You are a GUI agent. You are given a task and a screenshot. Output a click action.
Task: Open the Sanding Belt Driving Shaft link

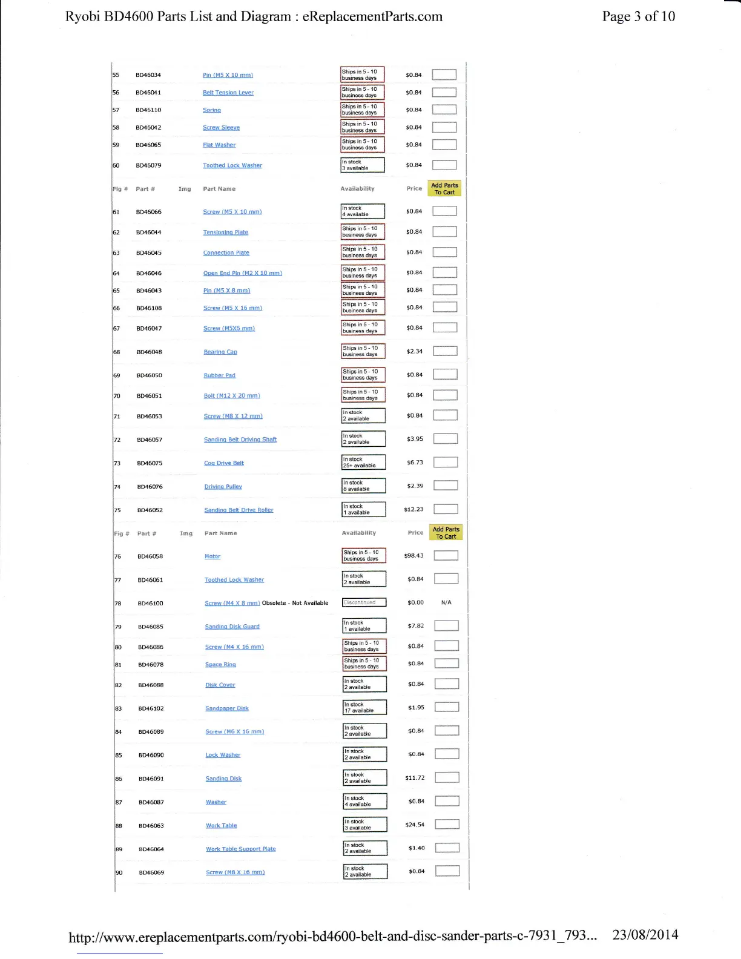pyautogui.click(x=240, y=440)
